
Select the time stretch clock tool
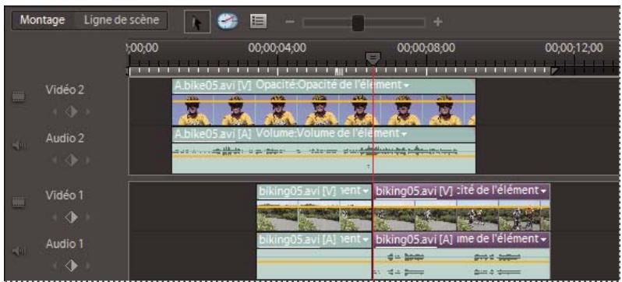point(228,21)
